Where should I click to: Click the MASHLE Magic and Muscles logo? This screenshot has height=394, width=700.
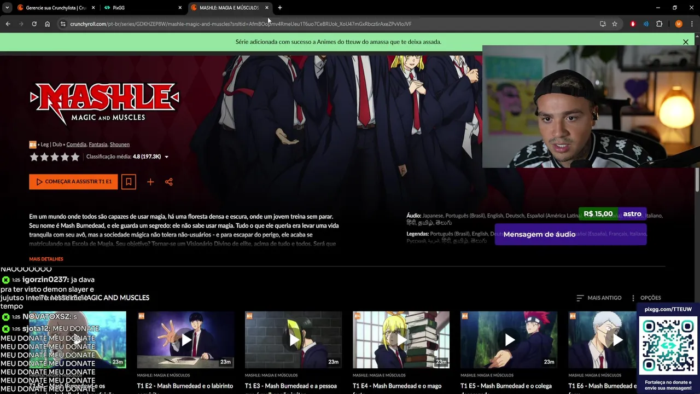pos(104,103)
